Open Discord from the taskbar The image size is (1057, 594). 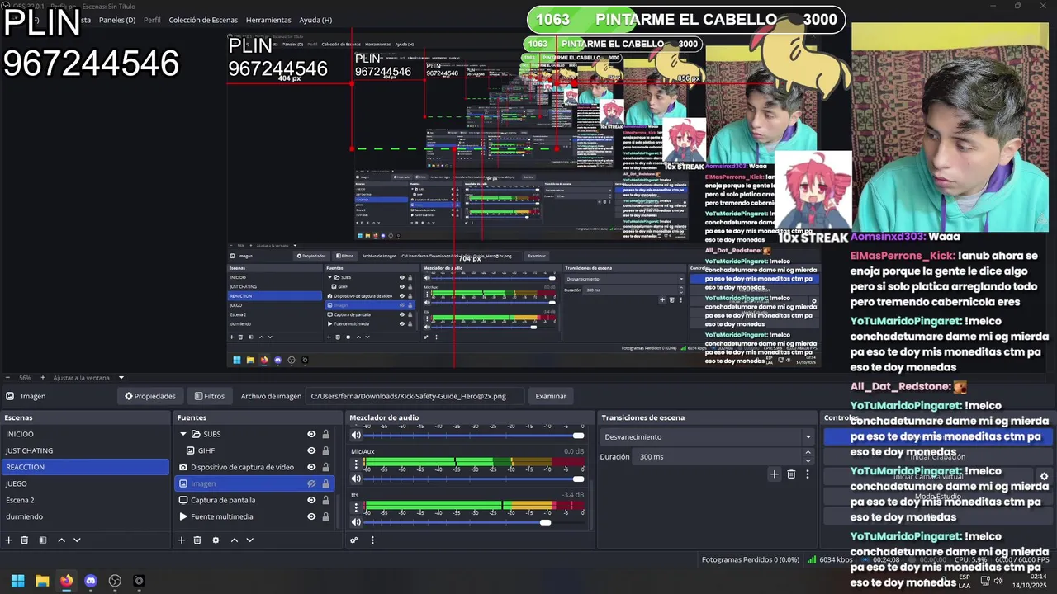[x=91, y=581]
